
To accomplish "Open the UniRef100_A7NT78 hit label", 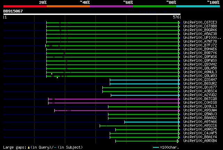I will pos(200,42).
